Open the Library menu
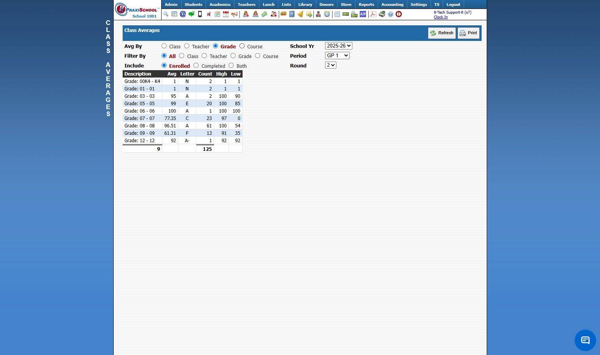This screenshot has height=355, width=600. pyautogui.click(x=305, y=5)
